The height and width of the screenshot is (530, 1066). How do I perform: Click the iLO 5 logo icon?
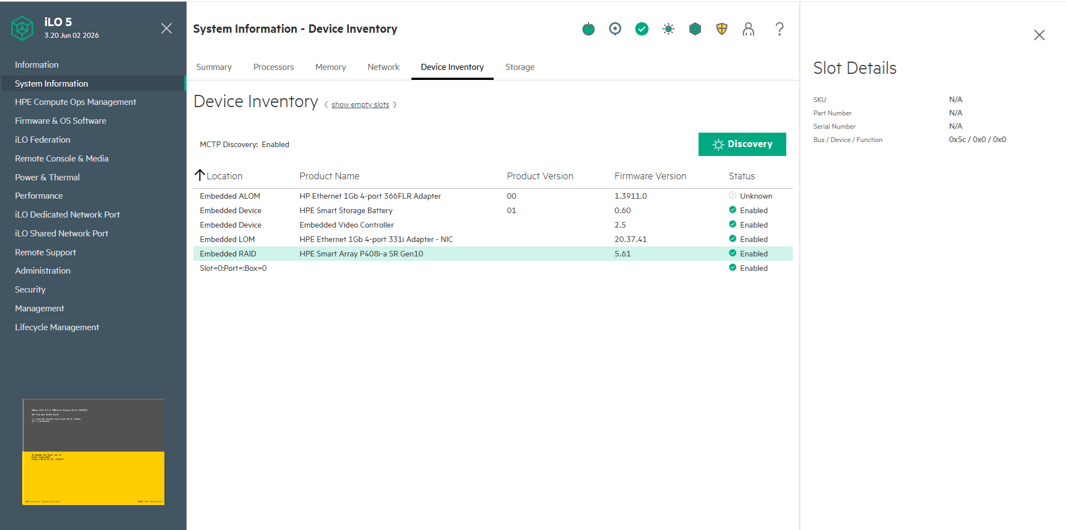tap(22, 28)
